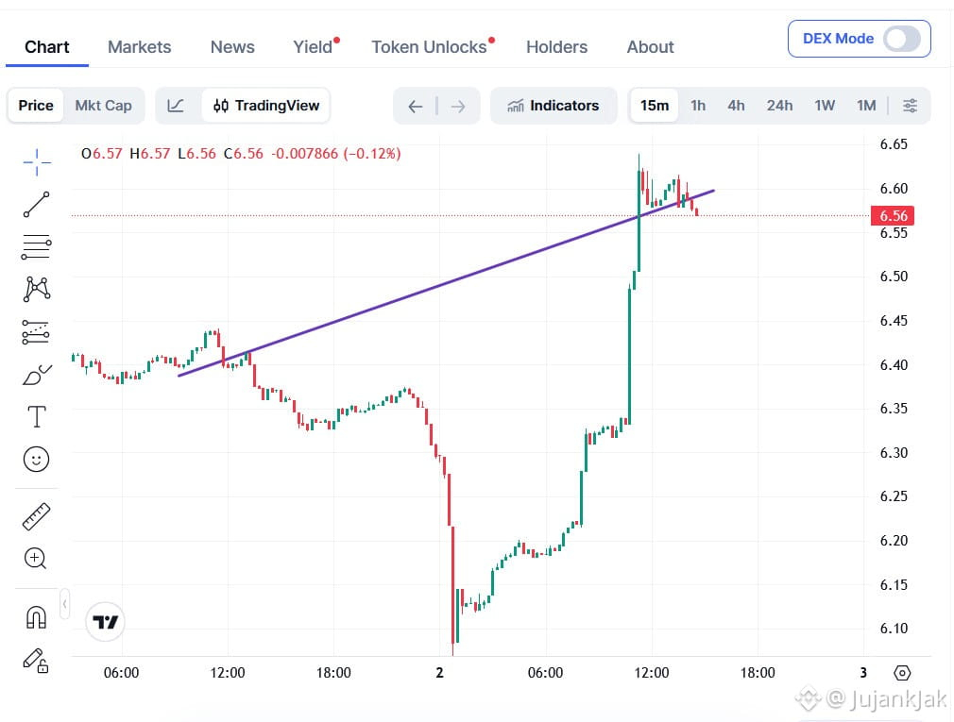The image size is (954, 722).
Task: Toggle the magnet snap mode
Action: click(37, 617)
